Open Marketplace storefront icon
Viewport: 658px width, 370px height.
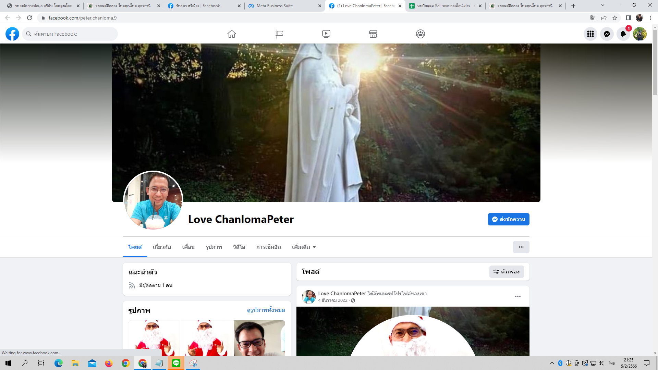pos(373,34)
